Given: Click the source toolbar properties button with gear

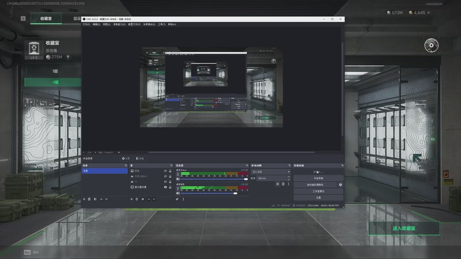Looking at the screenshot, I should tap(126, 158).
